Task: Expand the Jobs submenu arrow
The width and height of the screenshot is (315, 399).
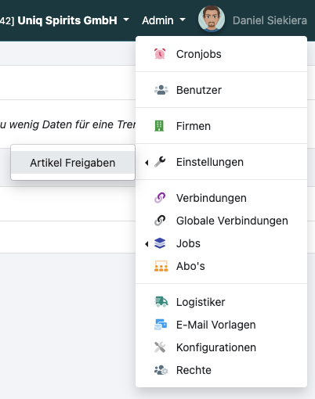Action: click(x=147, y=244)
